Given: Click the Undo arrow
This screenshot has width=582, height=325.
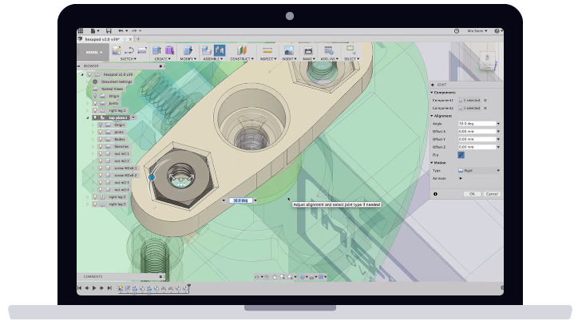Looking at the screenshot, I should point(121,31).
